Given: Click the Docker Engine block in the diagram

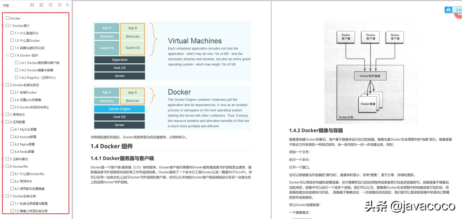Looking at the screenshot, I should (x=119, y=109).
